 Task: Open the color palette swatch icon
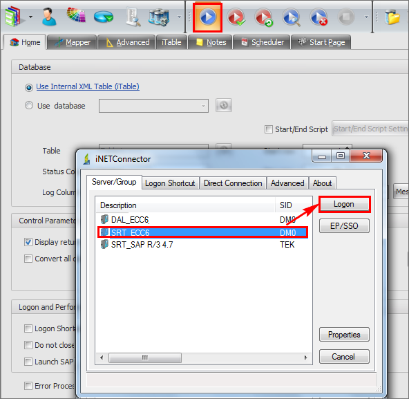click(76, 15)
